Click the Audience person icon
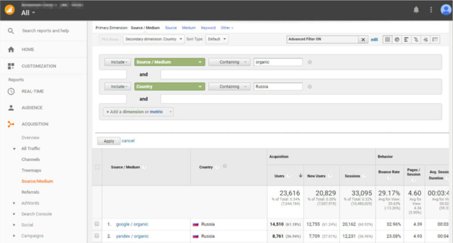 11,108
